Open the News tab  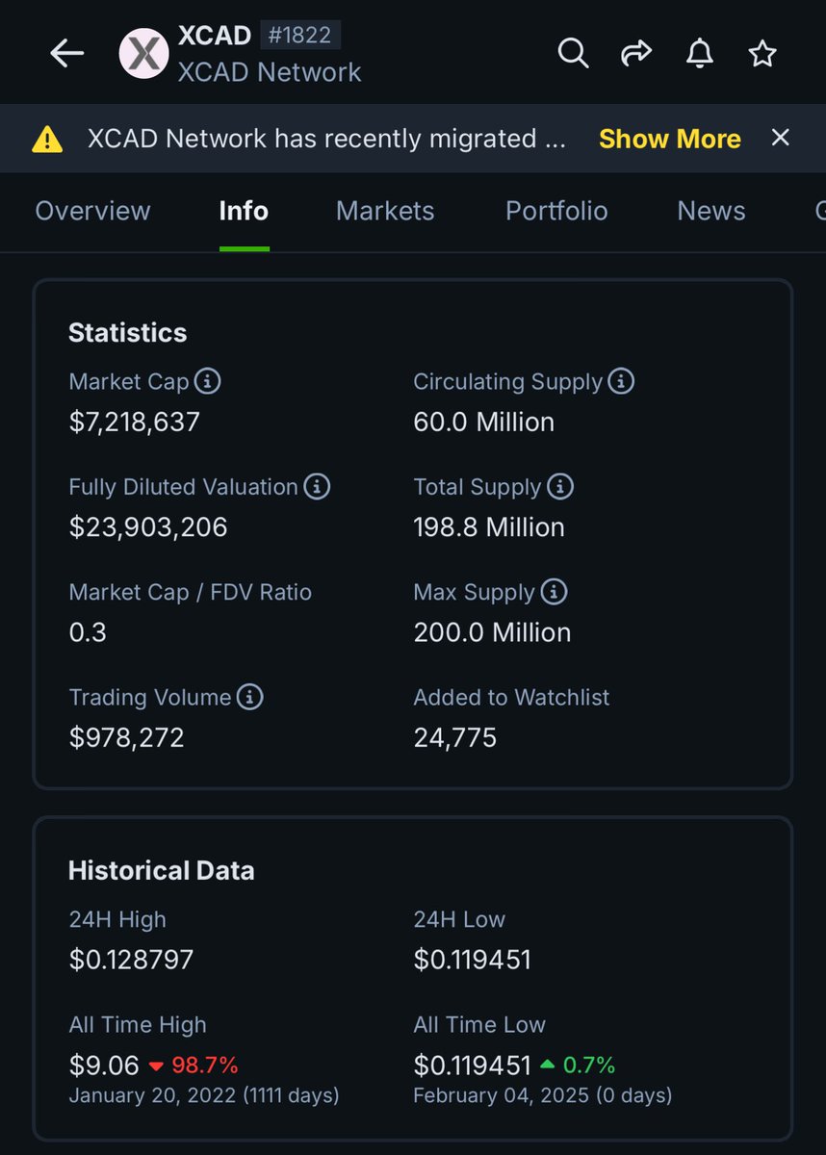tap(711, 211)
